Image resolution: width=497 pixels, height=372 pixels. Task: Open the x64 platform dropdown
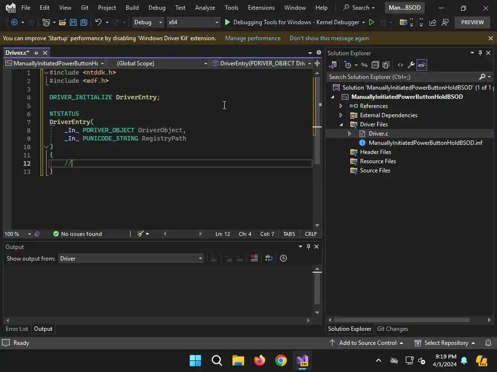coord(193,22)
